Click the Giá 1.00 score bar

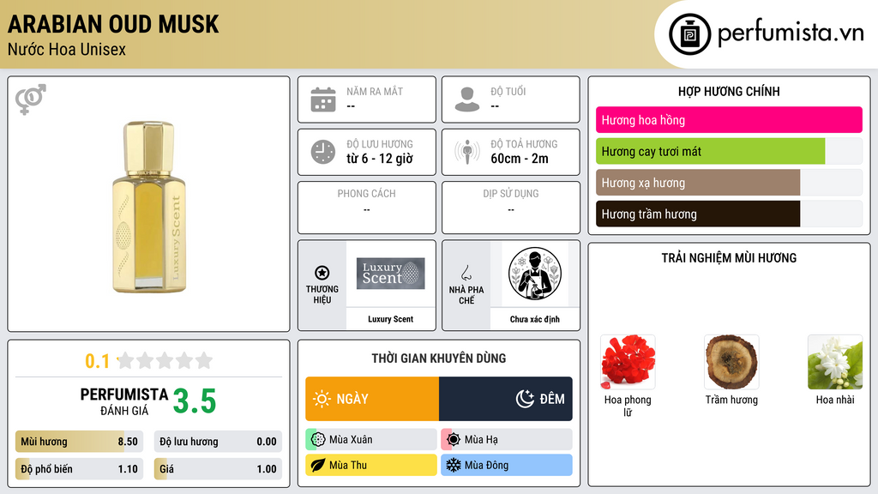[x=218, y=469]
